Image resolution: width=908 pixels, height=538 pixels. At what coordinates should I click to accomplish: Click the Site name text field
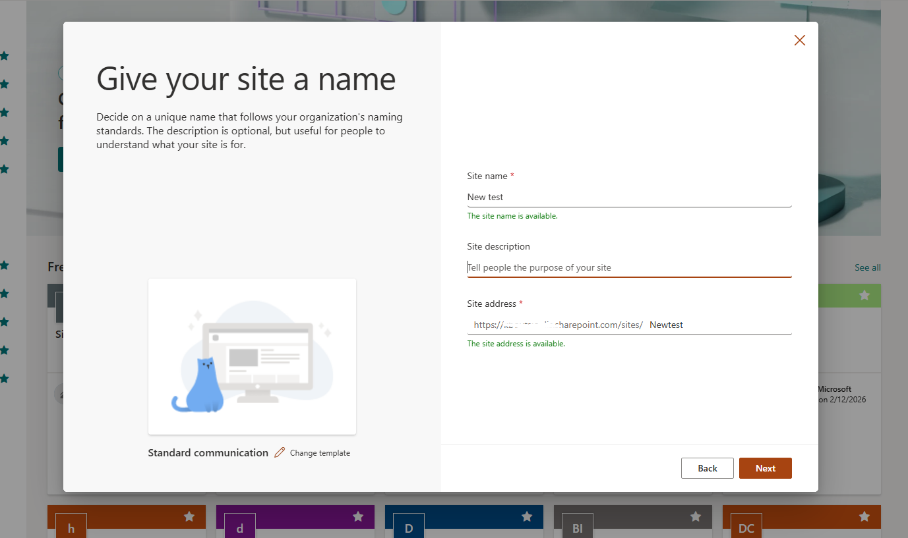point(628,197)
